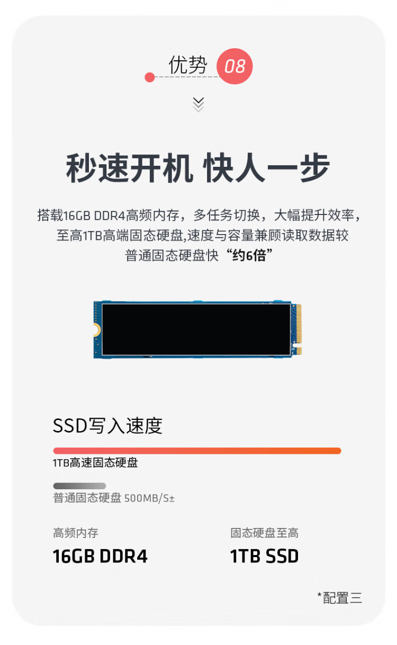The width and height of the screenshot is (397, 645).
Task: Click the gold connector on SSD
Action: 298,329
